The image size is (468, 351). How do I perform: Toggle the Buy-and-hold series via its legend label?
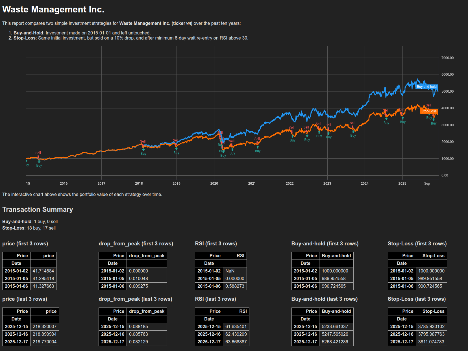pos(426,87)
